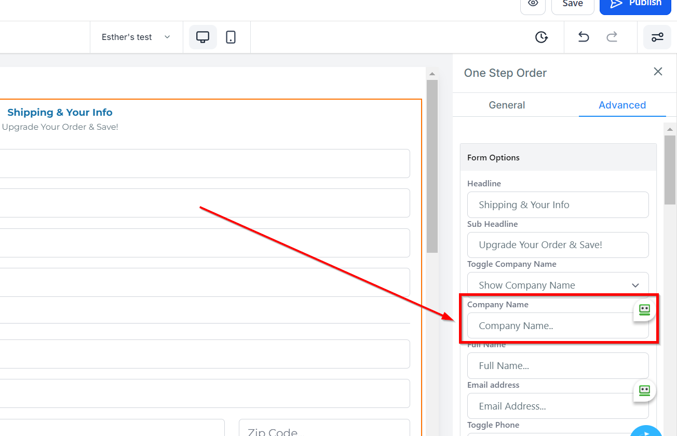Image resolution: width=677 pixels, height=436 pixels.
Task: Click the side panel scrollbar thumb
Action: tap(670, 169)
